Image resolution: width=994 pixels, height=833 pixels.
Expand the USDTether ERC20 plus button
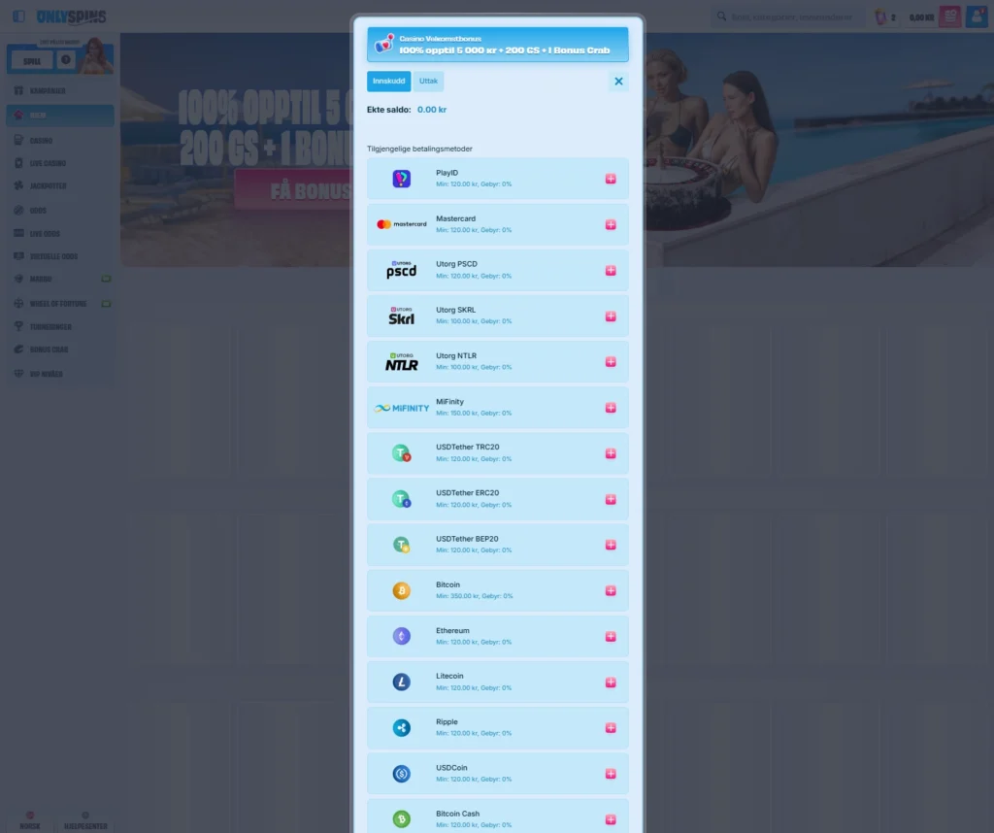(611, 499)
